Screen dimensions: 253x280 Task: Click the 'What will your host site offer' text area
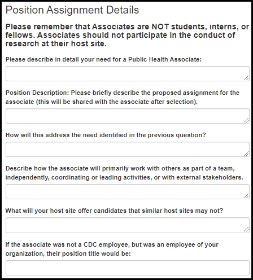pos(128,225)
